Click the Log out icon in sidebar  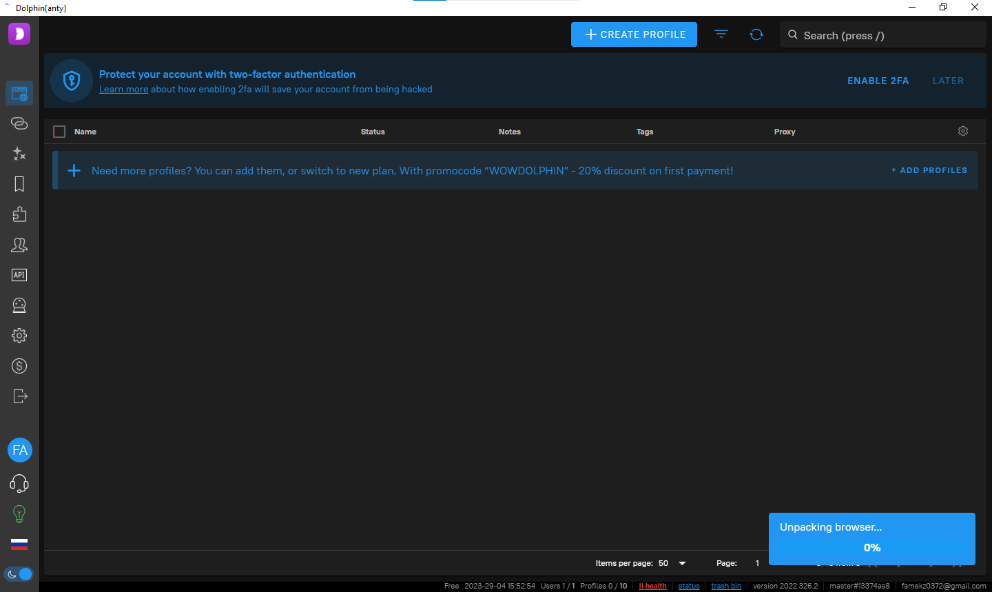point(19,396)
